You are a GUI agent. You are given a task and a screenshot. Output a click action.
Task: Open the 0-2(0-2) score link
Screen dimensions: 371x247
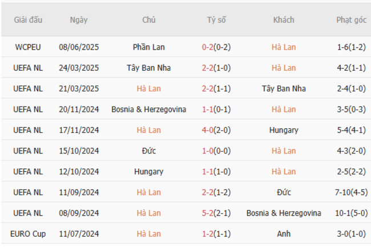[x=216, y=47]
